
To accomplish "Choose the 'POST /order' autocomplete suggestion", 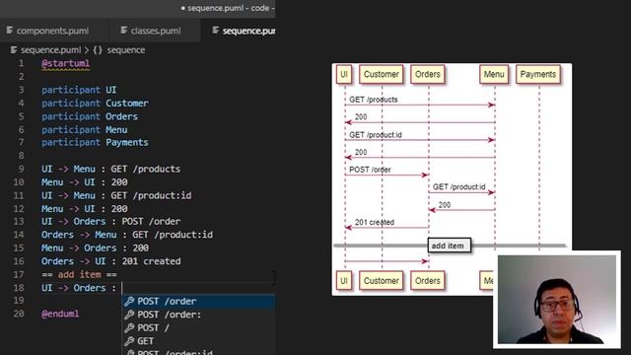I will click(x=199, y=301).
